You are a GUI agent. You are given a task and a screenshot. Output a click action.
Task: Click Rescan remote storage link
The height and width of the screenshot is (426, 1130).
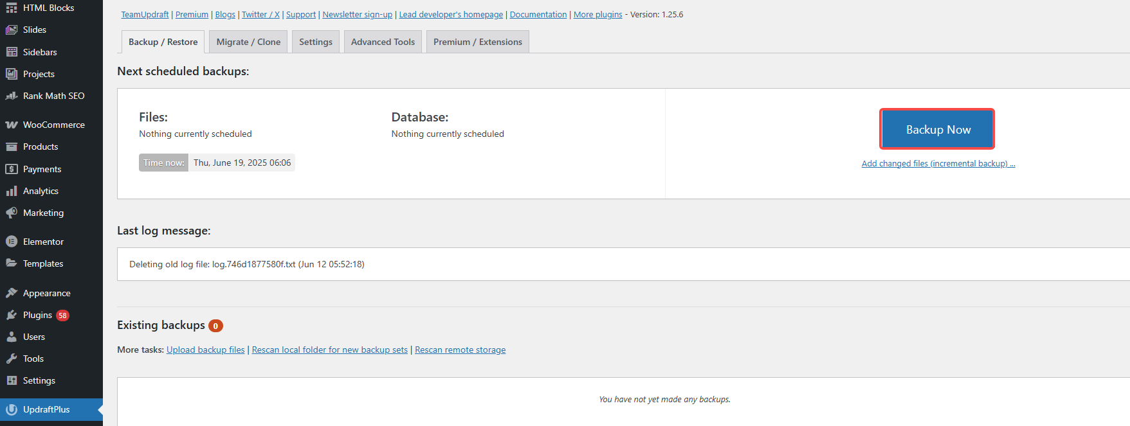coord(460,350)
